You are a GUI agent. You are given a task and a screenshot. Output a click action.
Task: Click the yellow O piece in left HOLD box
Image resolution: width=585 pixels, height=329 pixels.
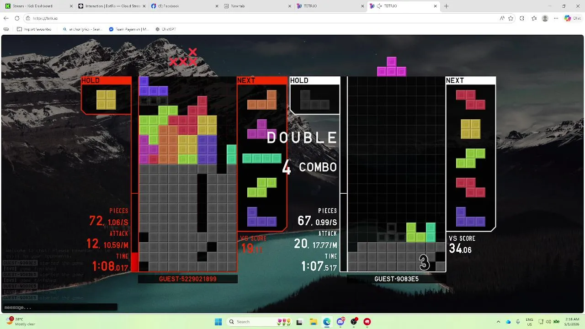tap(106, 100)
